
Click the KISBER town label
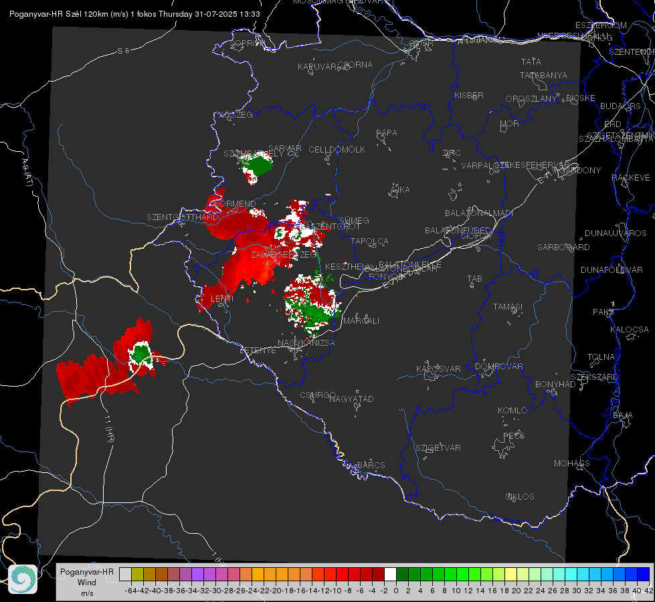[x=469, y=96]
